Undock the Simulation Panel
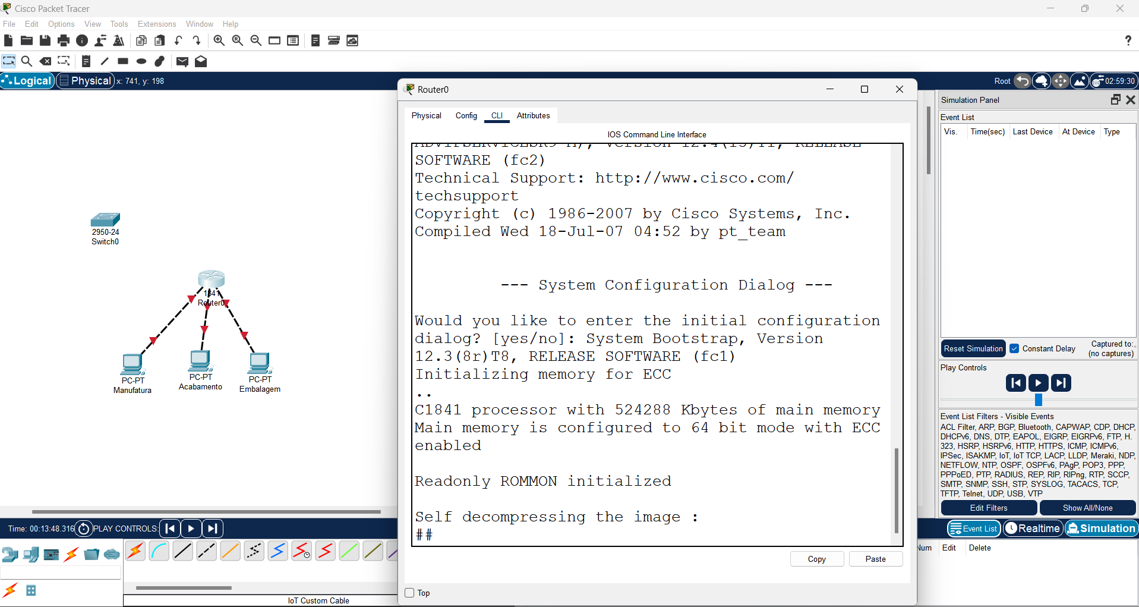The height and width of the screenshot is (607, 1139). (x=1115, y=100)
